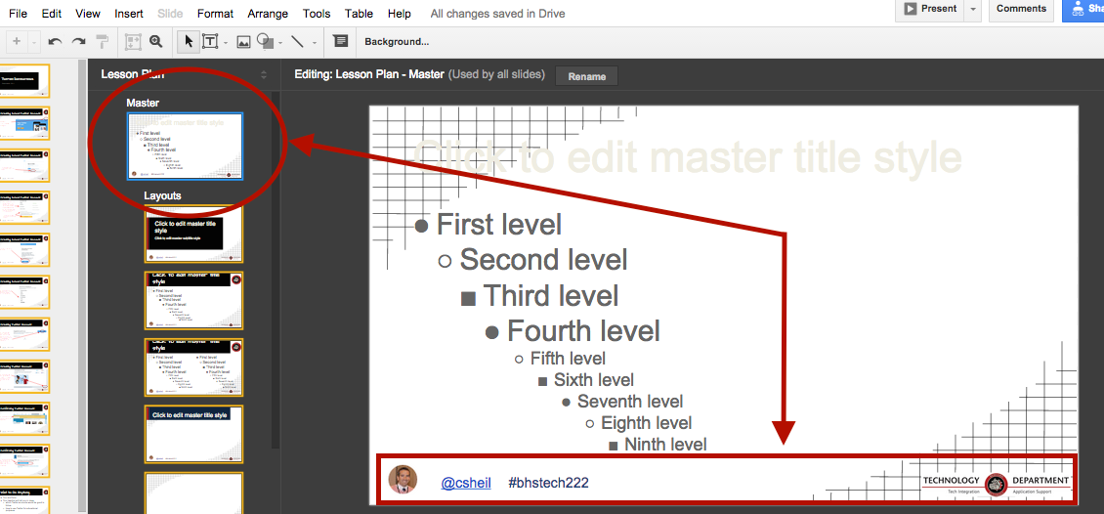Click the Undo arrow in toolbar
Image resolution: width=1104 pixels, height=514 pixels.
point(55,42)
